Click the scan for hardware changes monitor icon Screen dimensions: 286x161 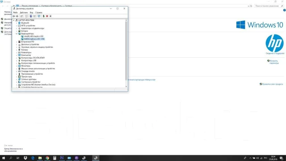[39, 16]
